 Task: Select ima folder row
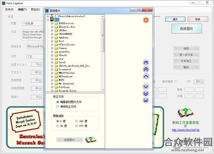61,59
